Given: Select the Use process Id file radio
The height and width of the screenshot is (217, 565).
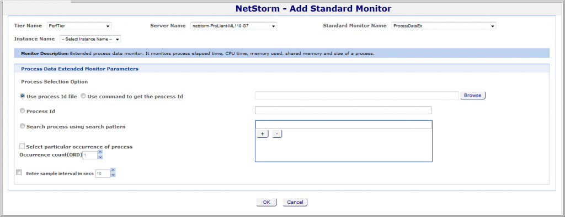Looking at the screenshot, I should pos(22,96).
